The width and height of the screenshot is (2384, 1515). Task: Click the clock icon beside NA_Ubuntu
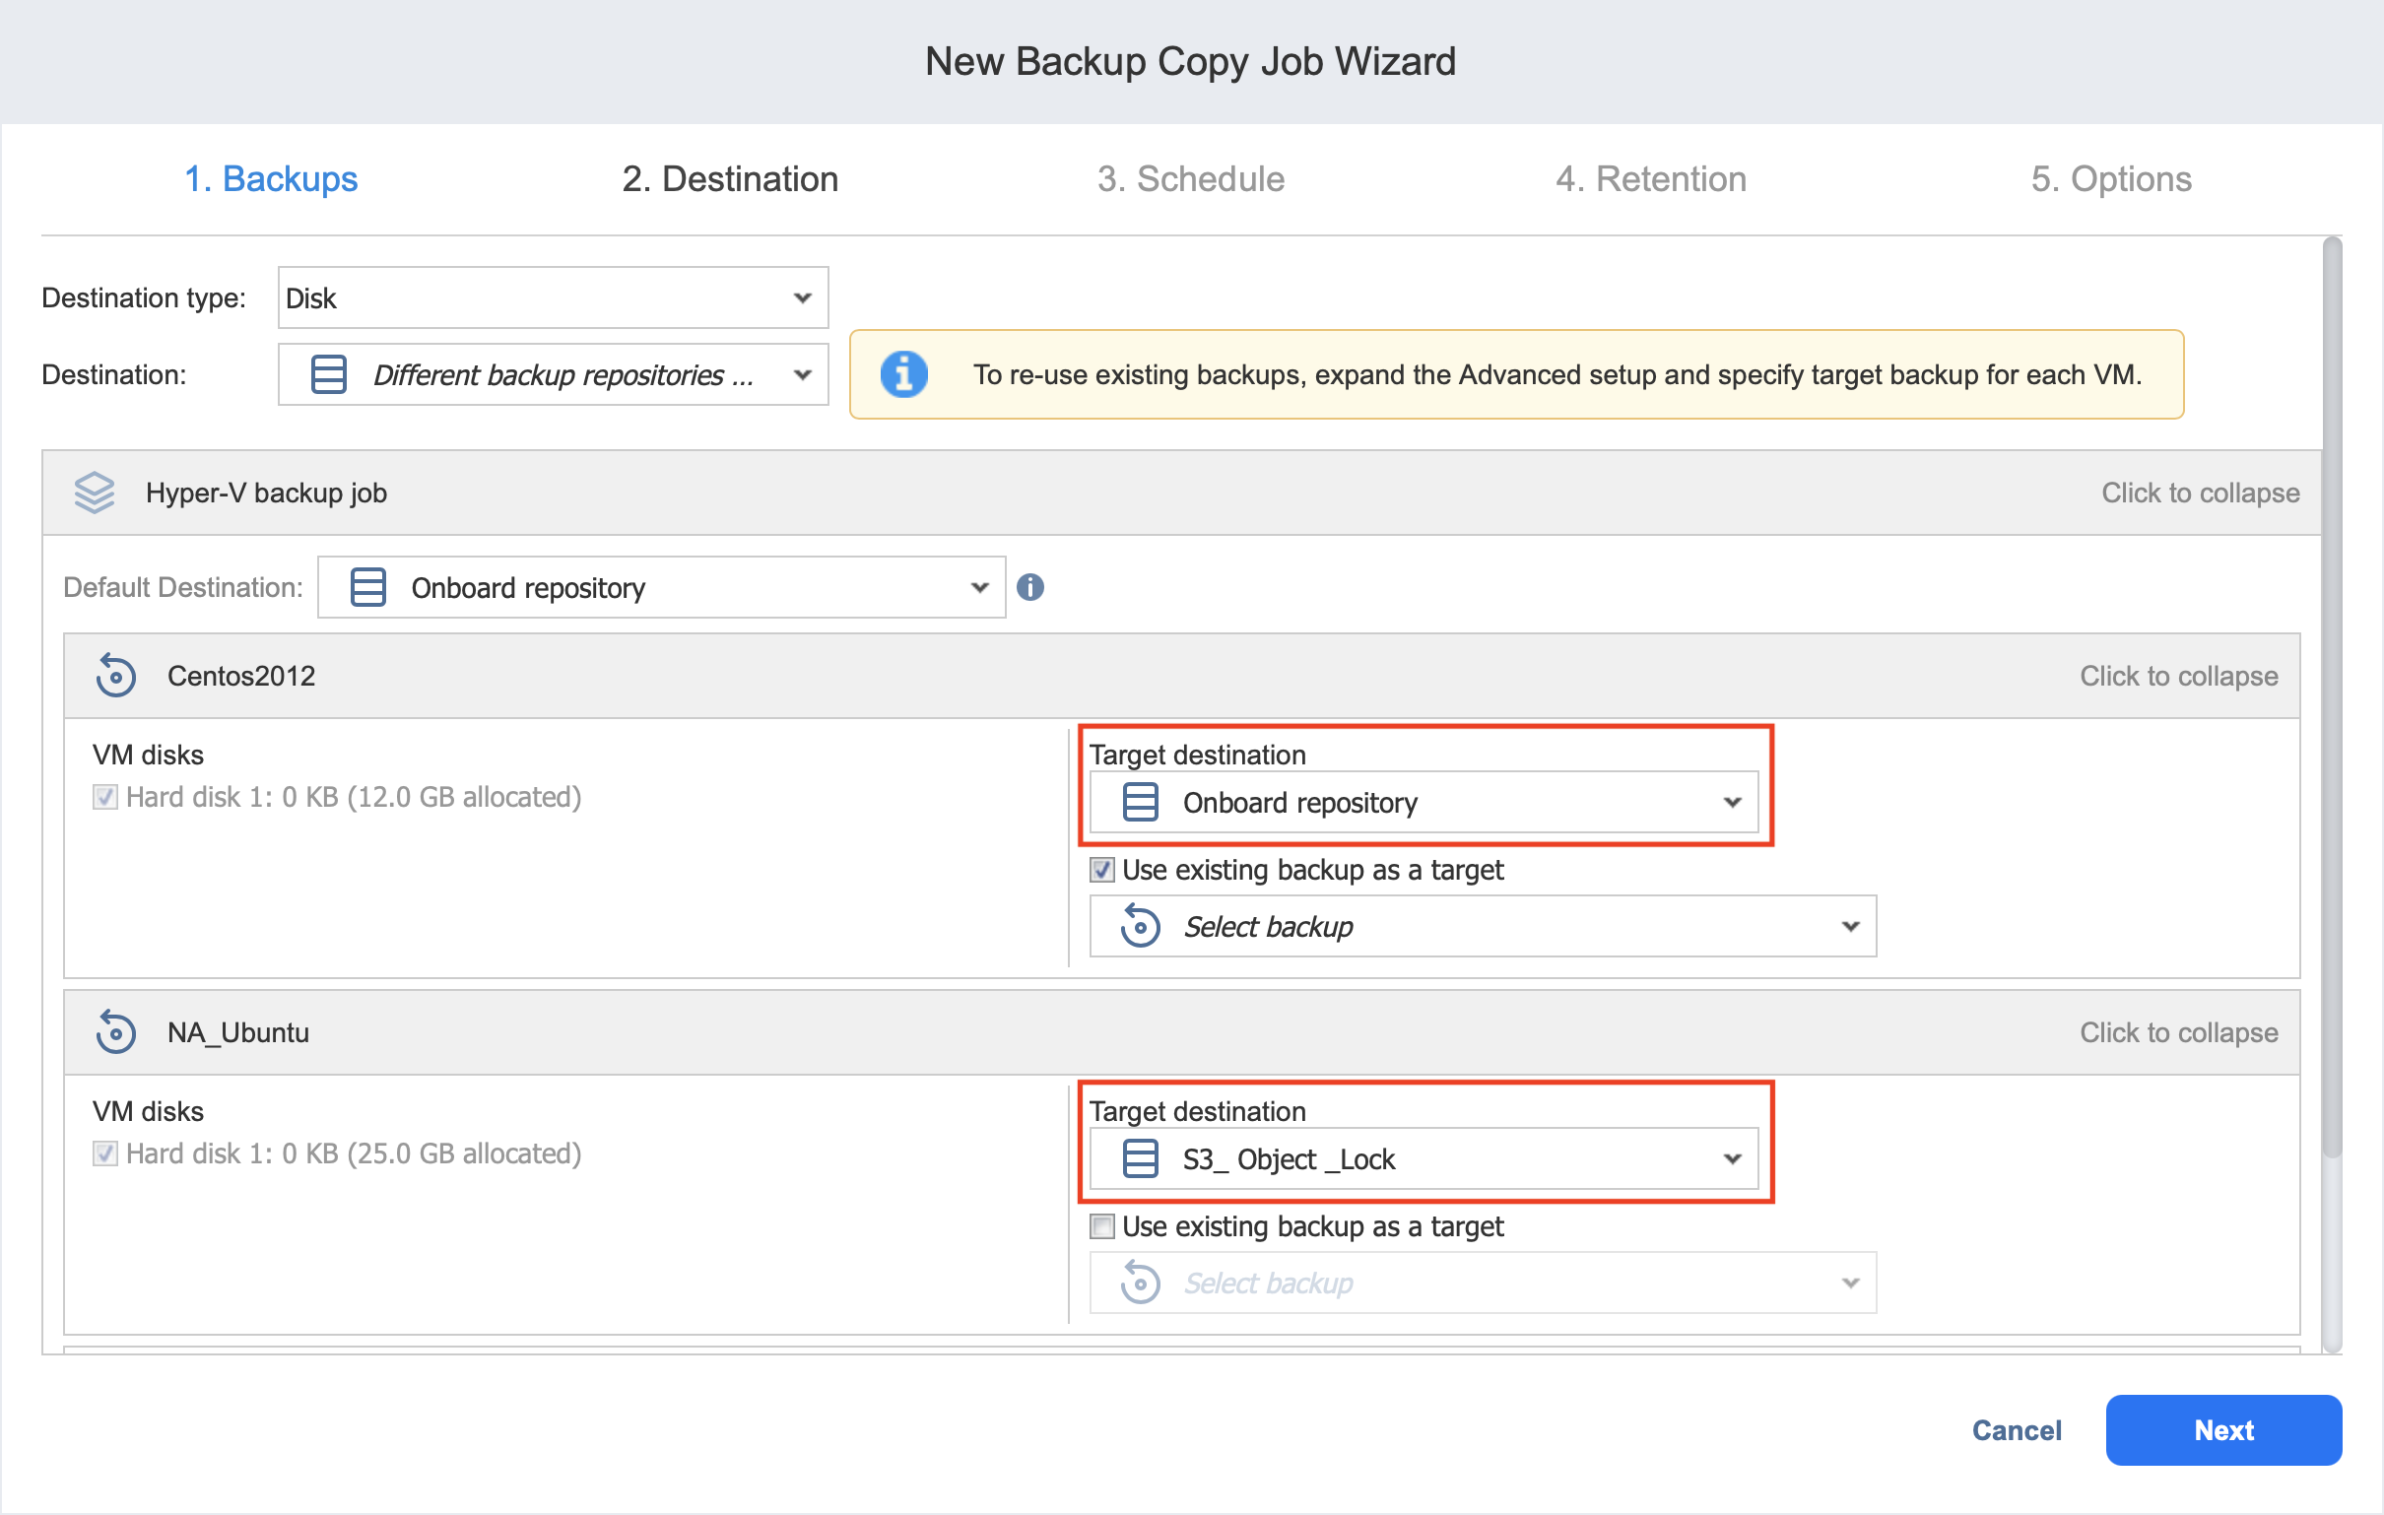click(x=116, y=1031)
